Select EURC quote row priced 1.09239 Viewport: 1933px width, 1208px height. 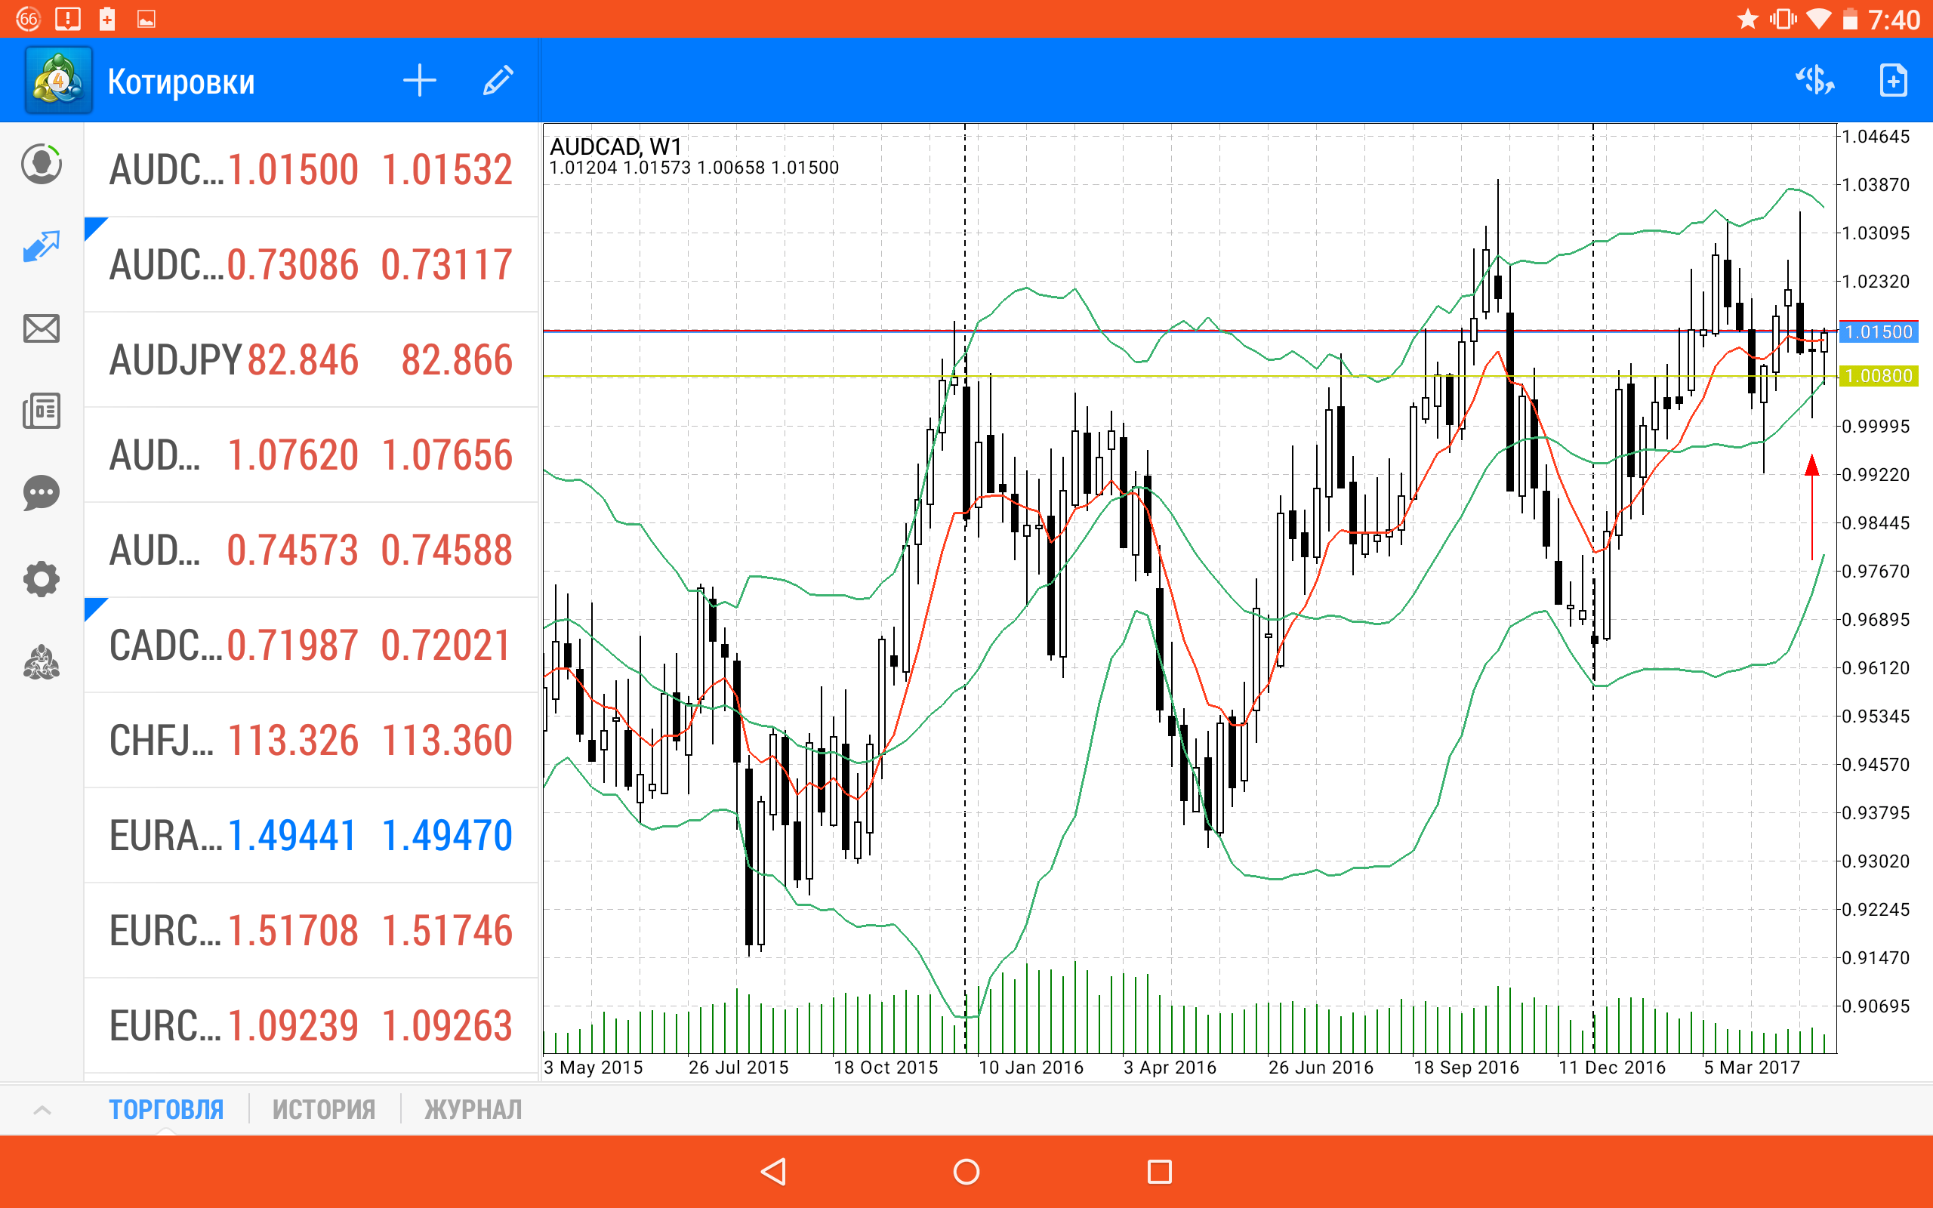pyautogui.click(x=311, y=1025)
